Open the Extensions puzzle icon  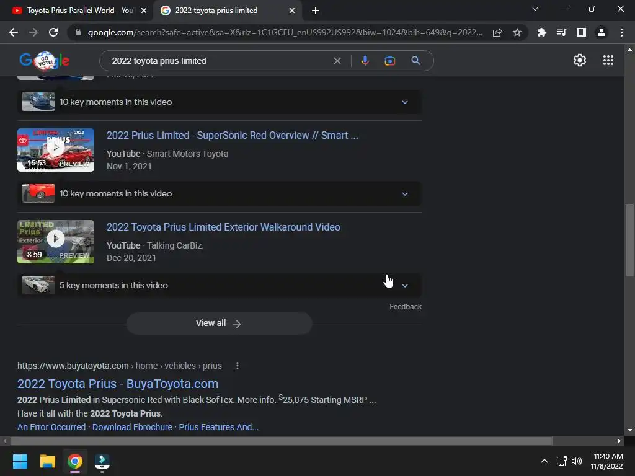(541, 32)
